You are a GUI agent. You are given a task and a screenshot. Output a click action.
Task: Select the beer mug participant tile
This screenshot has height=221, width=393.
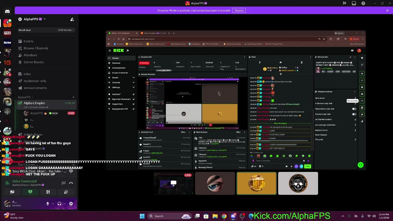(256, 184)
